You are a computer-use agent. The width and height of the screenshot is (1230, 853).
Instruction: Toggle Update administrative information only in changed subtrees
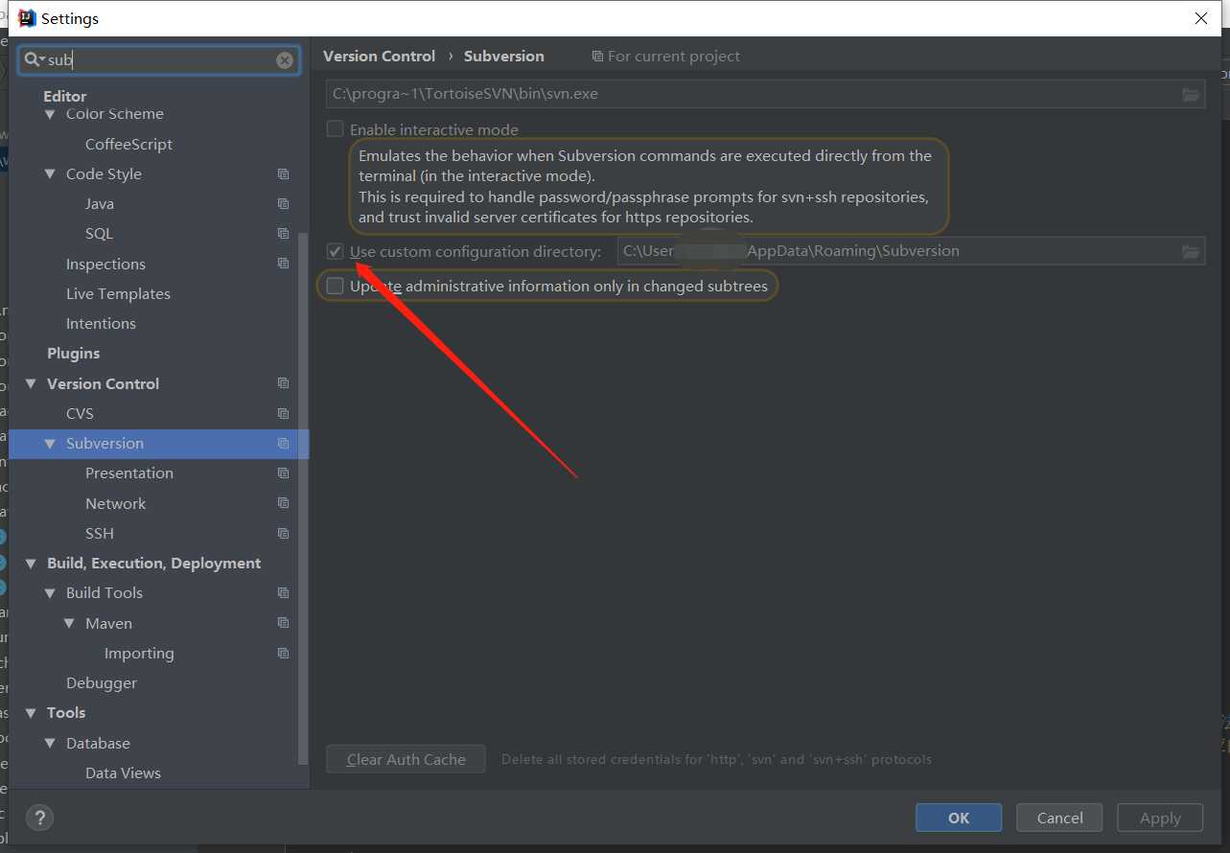pyautogui.click(x=335, y=286)
